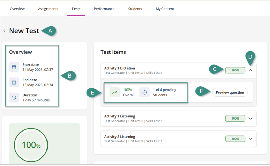Click the Overview panel heading
This screenshot has width=270, height=166.
tap(21, 52)
